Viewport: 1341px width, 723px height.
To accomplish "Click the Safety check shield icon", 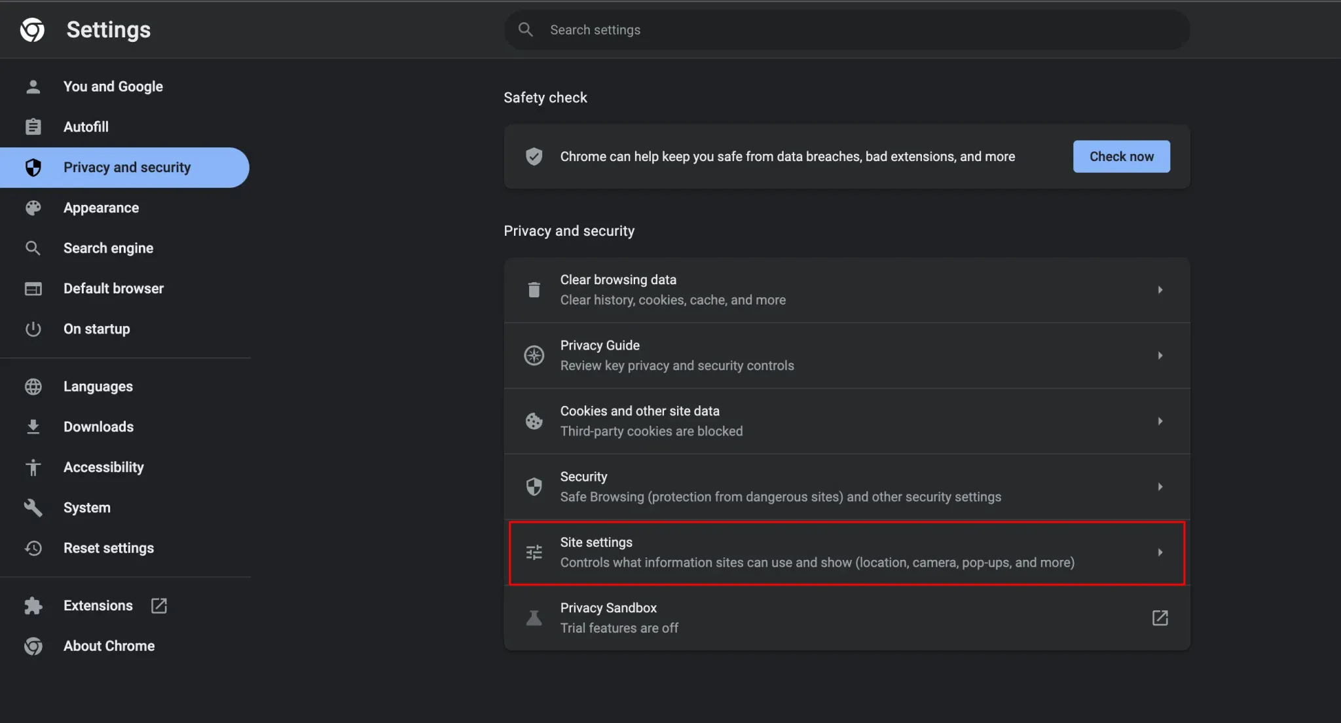I will (x=534, y=157).
